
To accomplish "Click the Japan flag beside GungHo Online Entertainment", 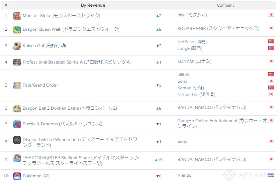I will pyautogui.click(x=271, y=120).
